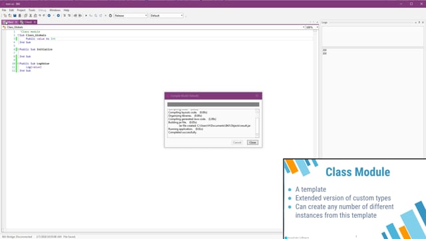Click the Copy toolbar icon

pos(25,16)
